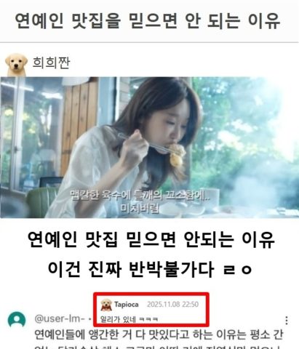Viewport: 299px width, 349px height.
Task: Open author 희희짠's profile name
Action: click(x=51, y=63)
